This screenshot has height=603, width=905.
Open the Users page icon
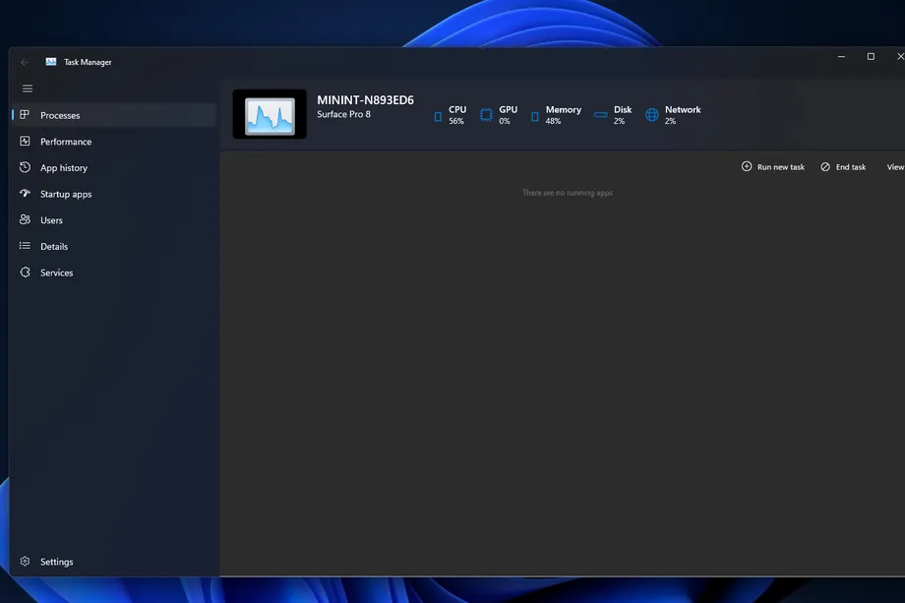pos(25,219)
